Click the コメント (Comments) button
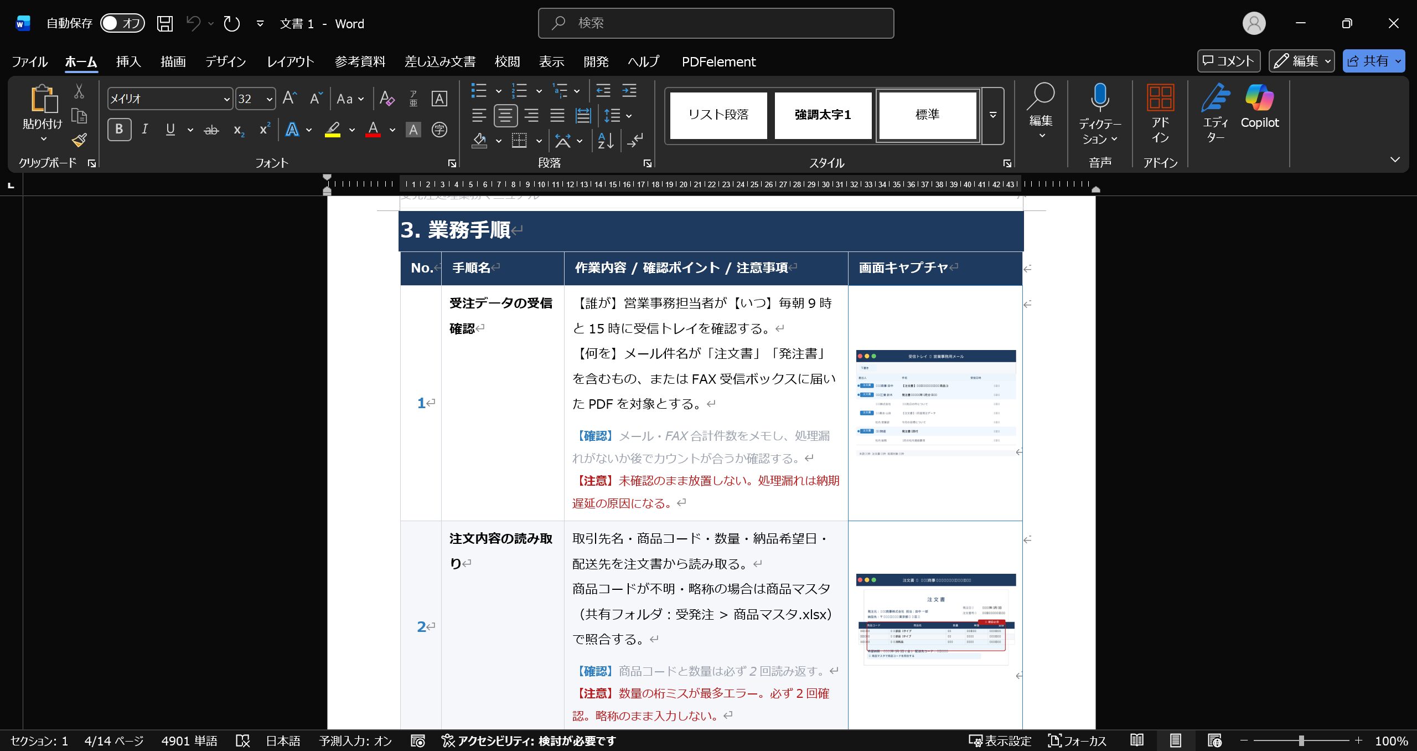This screenshot has height=751, width=1417. pyautogui.click(x=1228, y=61)
